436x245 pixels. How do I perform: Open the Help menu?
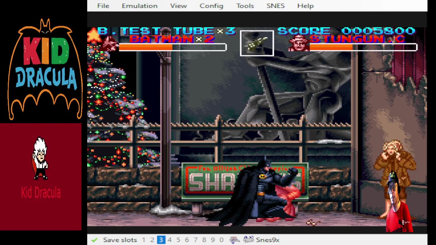tap(306, 6)
